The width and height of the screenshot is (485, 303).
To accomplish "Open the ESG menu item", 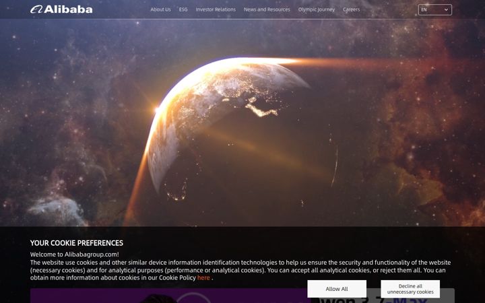I will tap(183, 9).
